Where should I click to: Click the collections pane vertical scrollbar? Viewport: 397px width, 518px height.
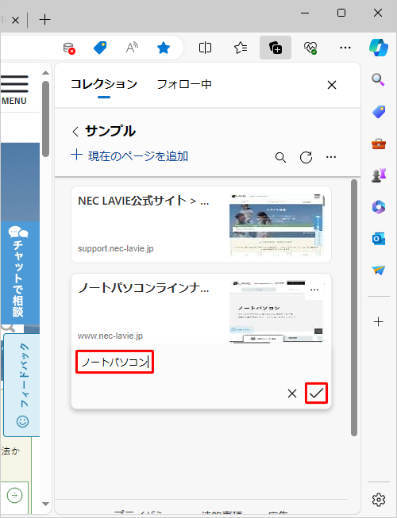pyautogui.click(x=354, y=308)
